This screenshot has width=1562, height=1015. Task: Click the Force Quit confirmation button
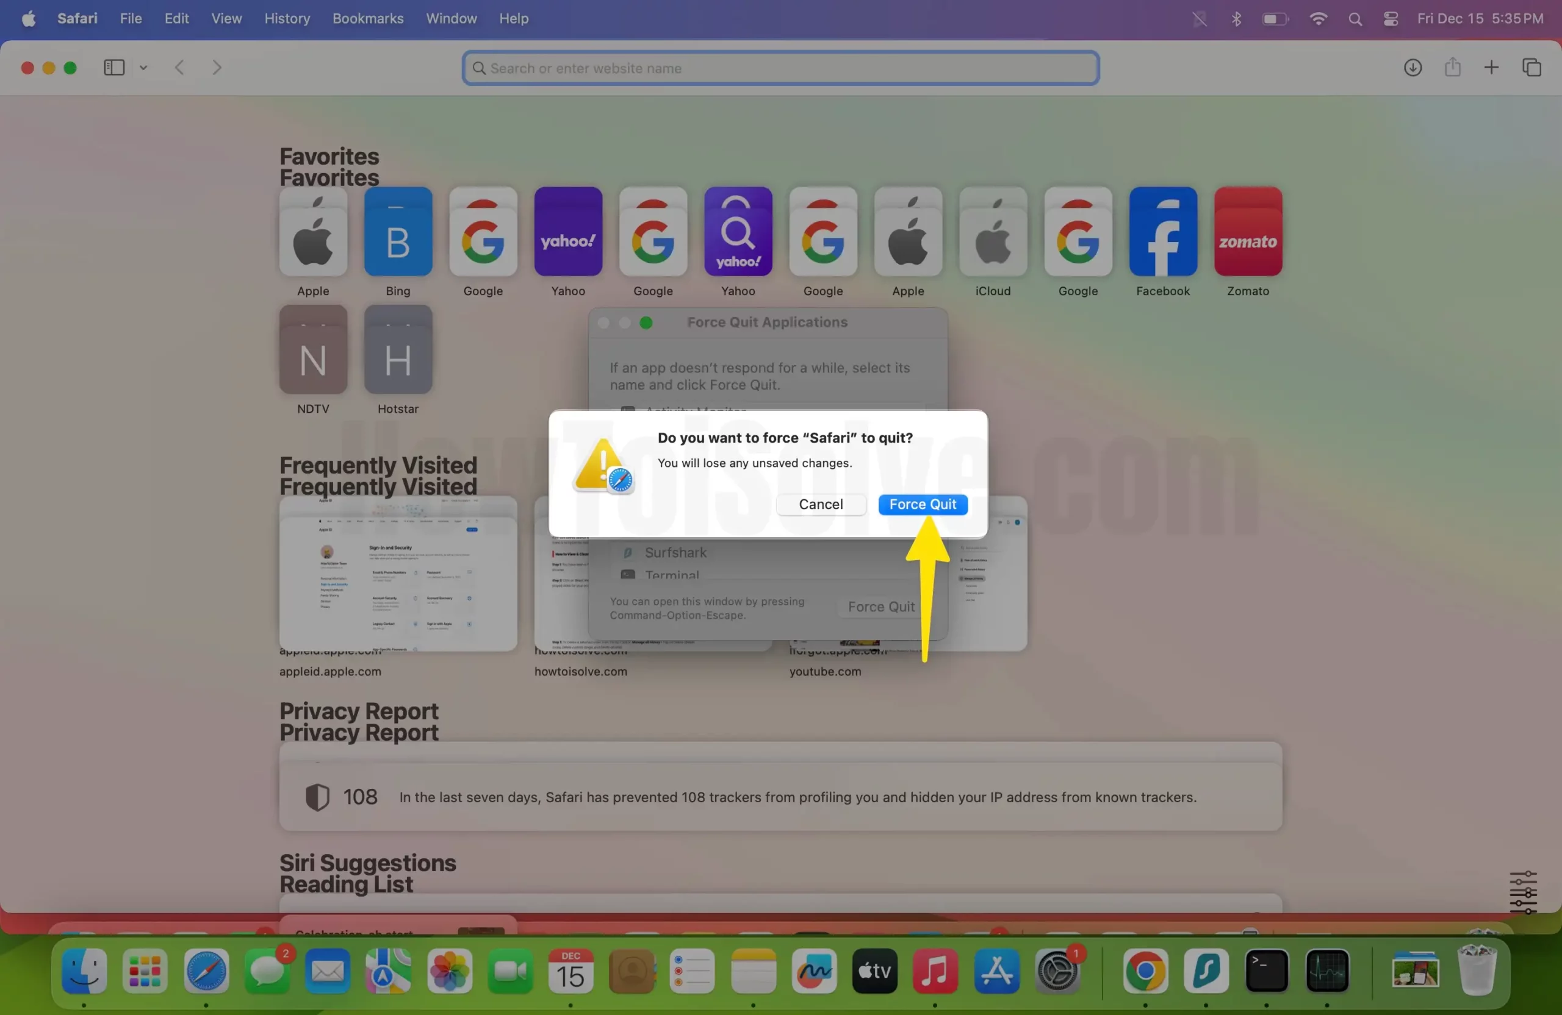(922, 504)
